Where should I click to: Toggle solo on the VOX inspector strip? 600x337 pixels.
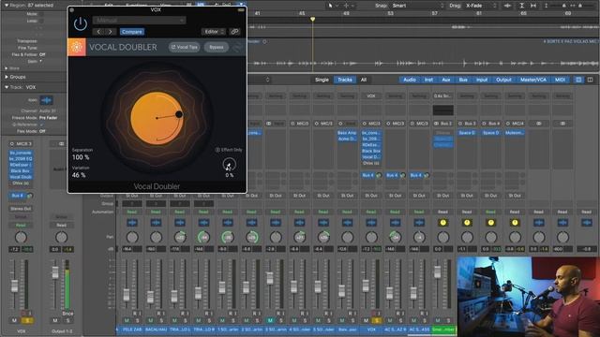[27, 320]
